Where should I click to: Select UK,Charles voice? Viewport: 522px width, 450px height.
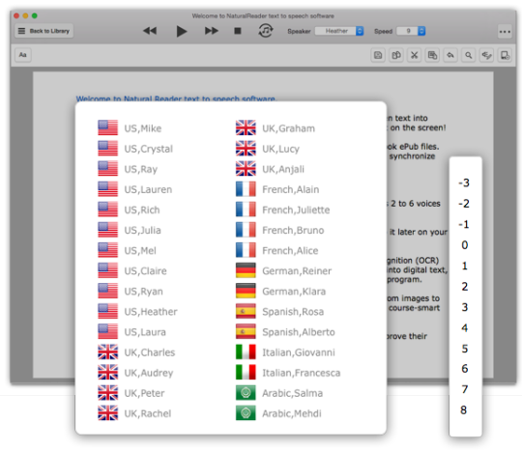coord(136,352)
